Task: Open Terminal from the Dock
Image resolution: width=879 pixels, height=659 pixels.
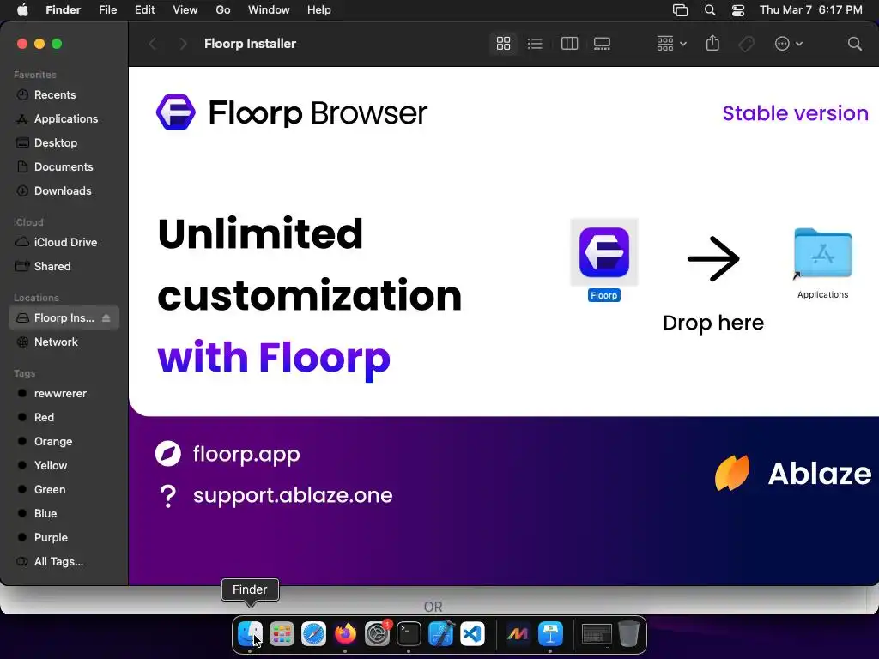Action: coord(409,634)
